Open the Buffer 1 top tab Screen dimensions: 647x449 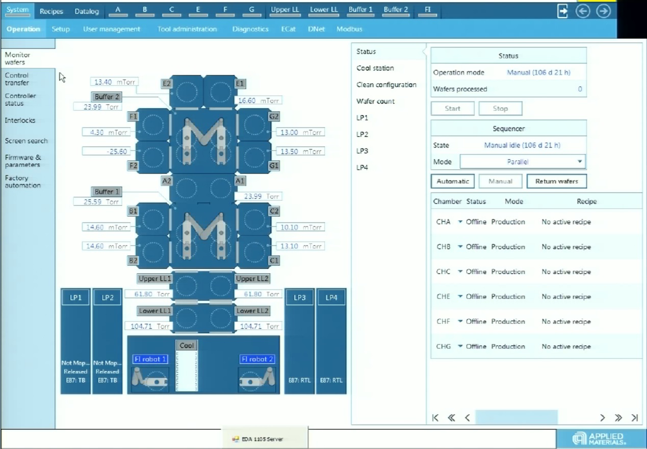[x=360, y=10]
